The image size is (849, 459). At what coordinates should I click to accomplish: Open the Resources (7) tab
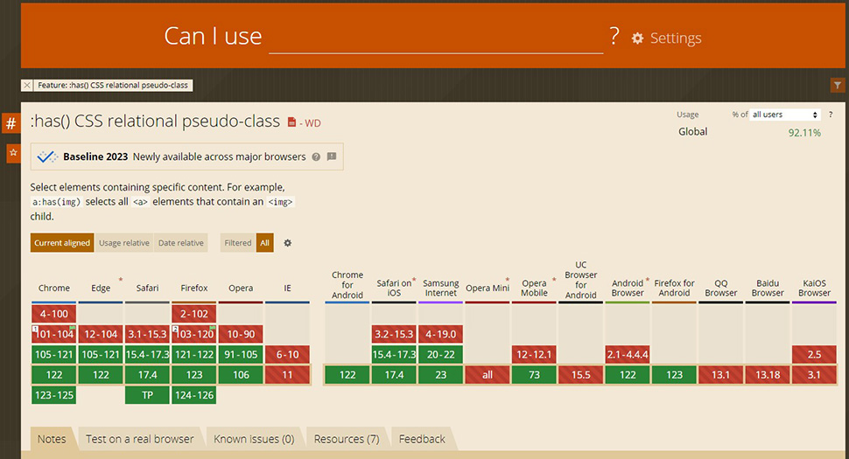point(347,439)
